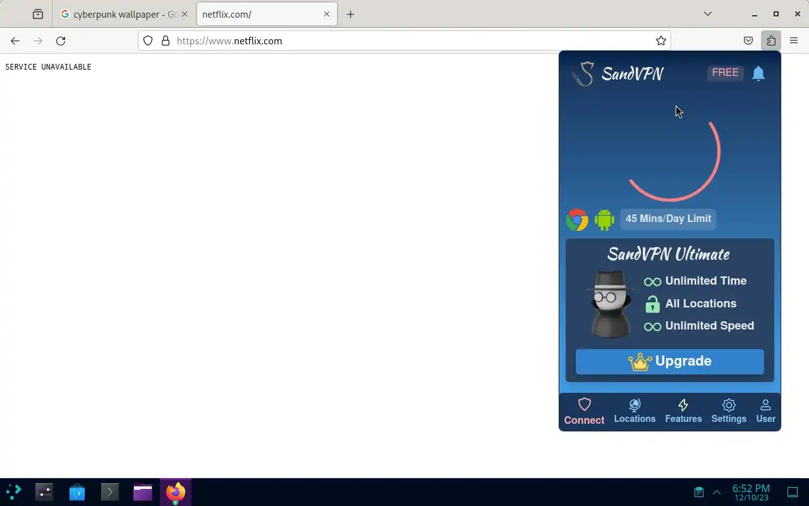Open the software store taskbar icon
The image size is (809, 506).
(77, 491)
